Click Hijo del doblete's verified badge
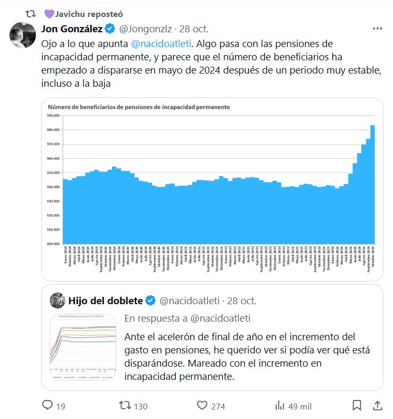Image resolution: width=393 pixels, height=419 pixels. 151,300
